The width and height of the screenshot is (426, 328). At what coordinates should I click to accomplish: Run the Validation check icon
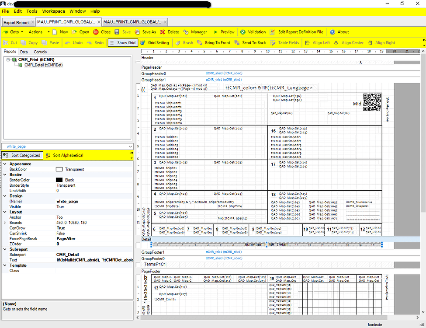click(x=243, y=32)
